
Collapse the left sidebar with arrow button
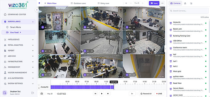(37, 10)
